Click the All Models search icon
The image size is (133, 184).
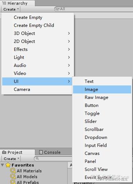coord(13,177)
